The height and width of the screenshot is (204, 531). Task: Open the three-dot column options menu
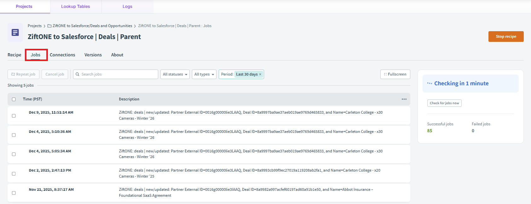coord(404,99)
